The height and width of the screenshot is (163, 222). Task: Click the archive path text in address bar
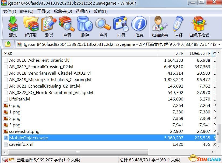click(x=120, y=44)
